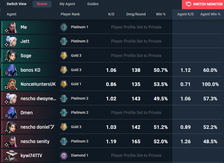Click the Brimstone portrait beside NonceHuntersUK
This screenshot has width=224, height=163.
coord(12,84)
